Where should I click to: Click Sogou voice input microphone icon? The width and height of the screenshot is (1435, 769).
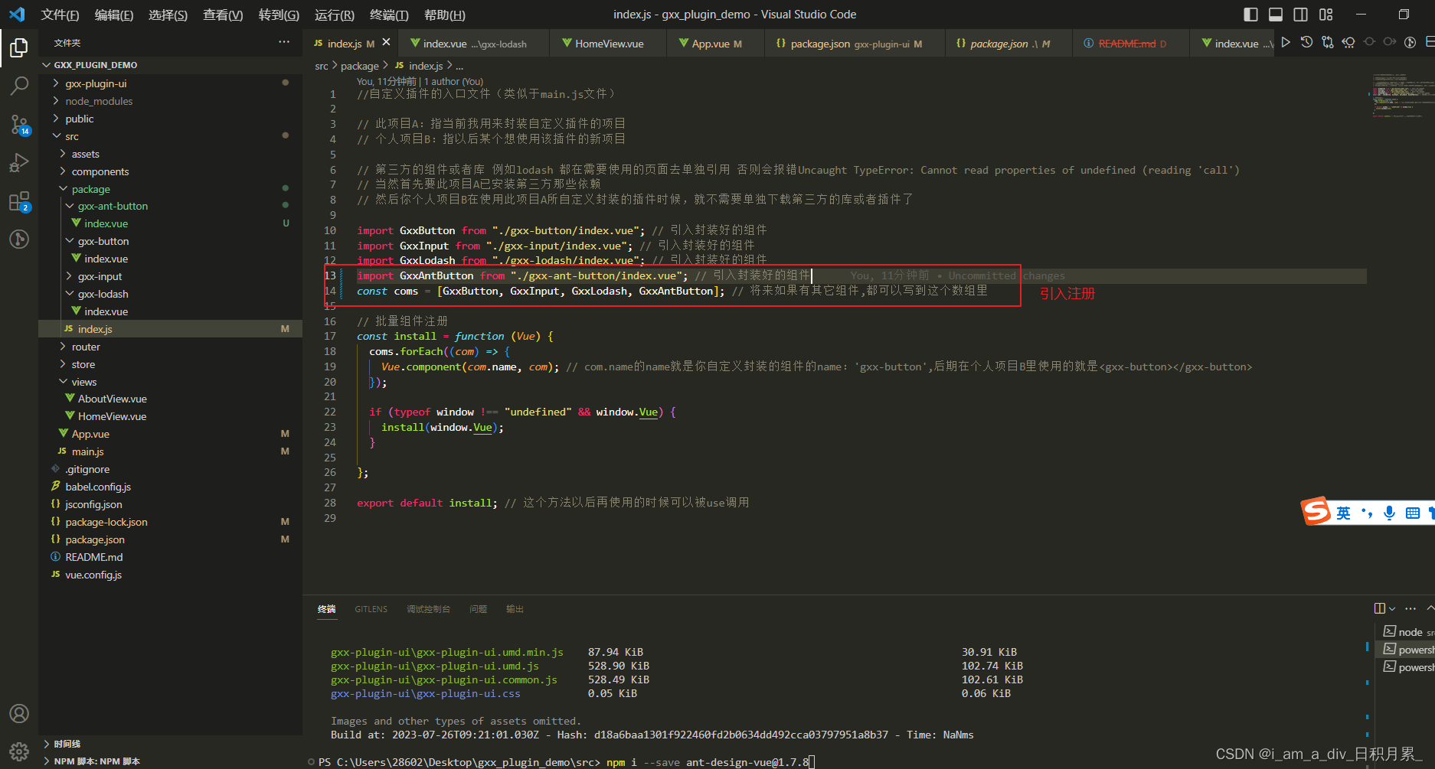1389,513
